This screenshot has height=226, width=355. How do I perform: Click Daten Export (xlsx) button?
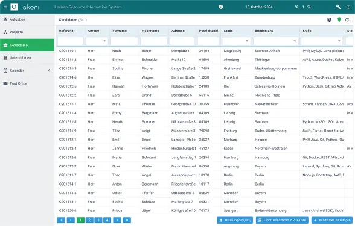235,220
